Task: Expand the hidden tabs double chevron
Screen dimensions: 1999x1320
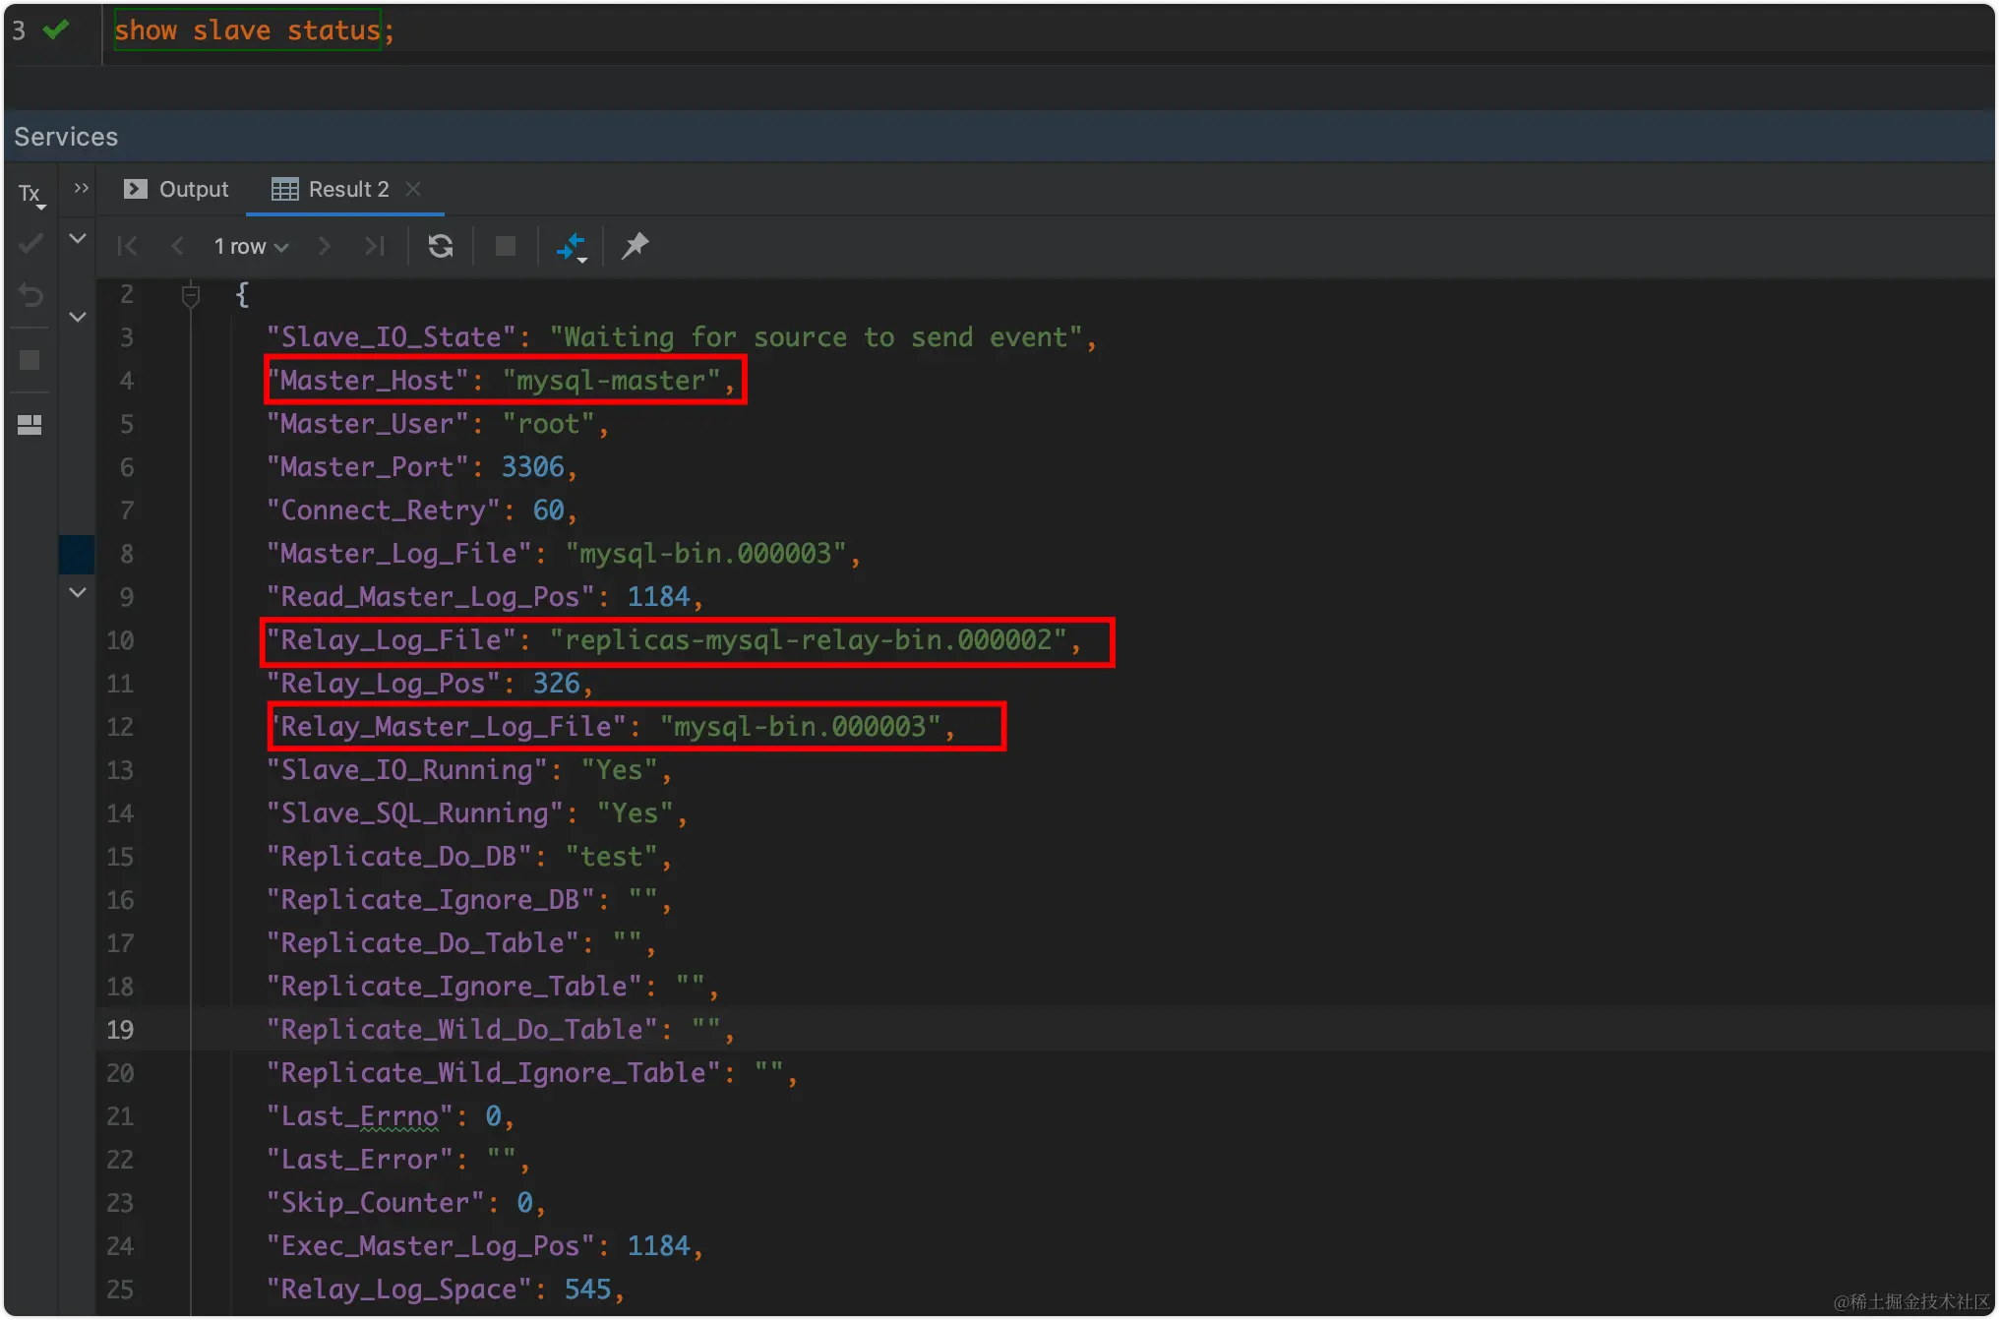Action: tap(81, 188)
